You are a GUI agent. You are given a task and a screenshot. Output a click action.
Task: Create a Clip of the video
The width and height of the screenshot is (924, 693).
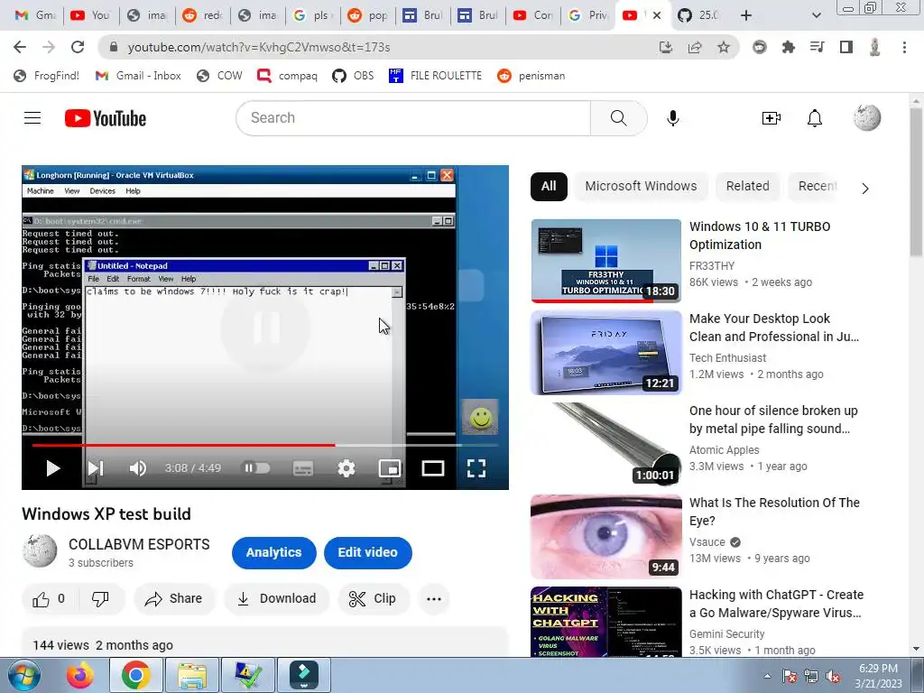pyautogui.click(x=373, y=599)
